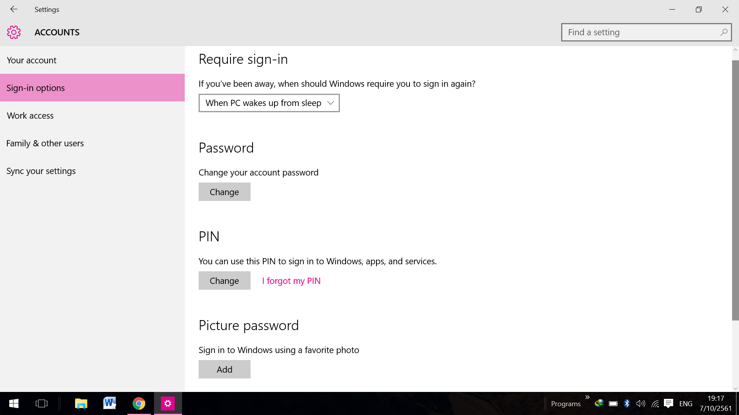Screen dimensions: 739x415
Task: Click Change under Password
Action: (x=224, y=192)
